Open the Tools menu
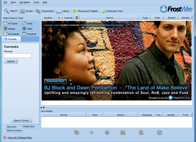The width and height of the screenshot is (196, 142). pyautogui.click(x=36, y=2)
